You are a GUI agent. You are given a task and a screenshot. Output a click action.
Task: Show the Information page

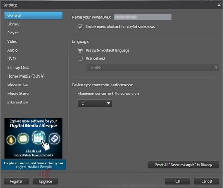pyautogui.click(x=18, y=102)
